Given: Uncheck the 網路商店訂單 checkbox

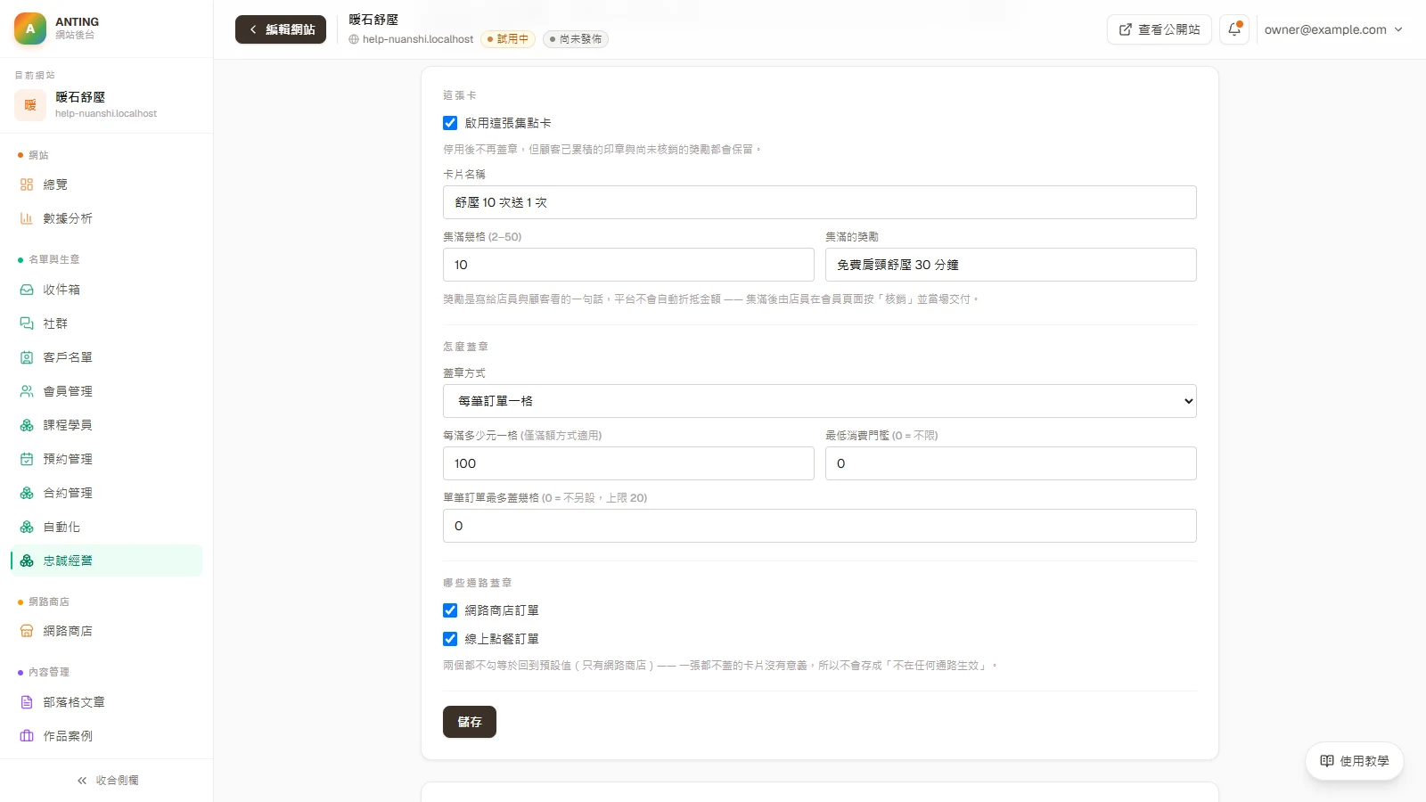Looking at the screenshot, I should 450,610.
